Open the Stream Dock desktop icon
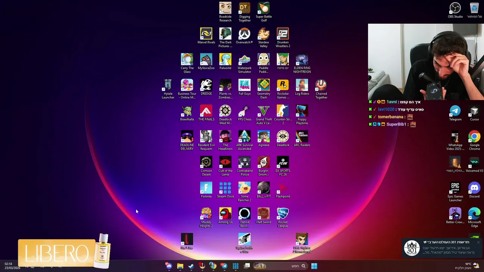This screenshot has height=272, width=484. click(x=225, y=190)
